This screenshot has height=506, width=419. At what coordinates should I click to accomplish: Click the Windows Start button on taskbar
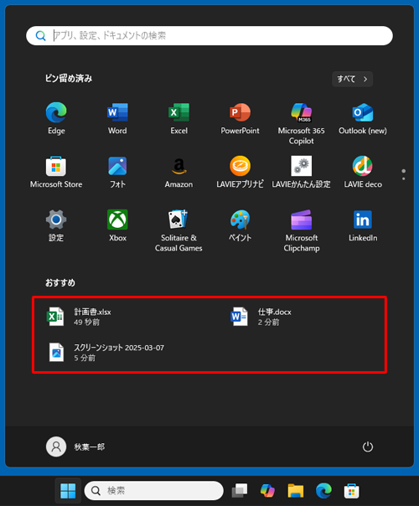[68, 491]
